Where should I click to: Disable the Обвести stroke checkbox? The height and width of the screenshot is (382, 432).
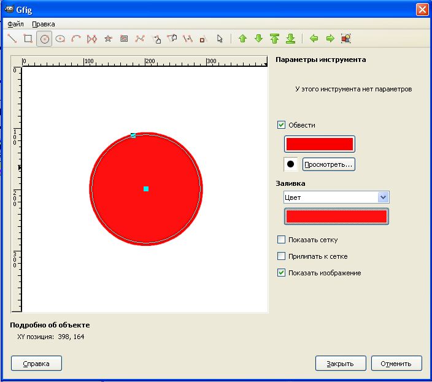[282, 125]
